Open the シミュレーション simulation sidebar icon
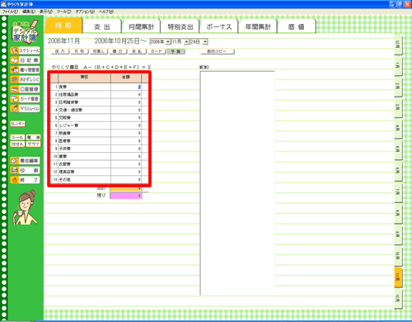 pos(25,108)
